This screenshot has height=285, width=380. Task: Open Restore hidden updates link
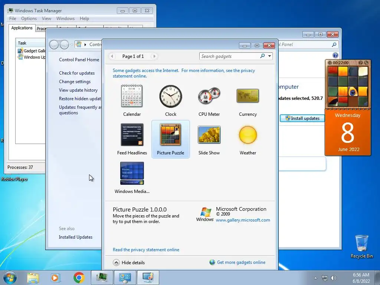80,99
